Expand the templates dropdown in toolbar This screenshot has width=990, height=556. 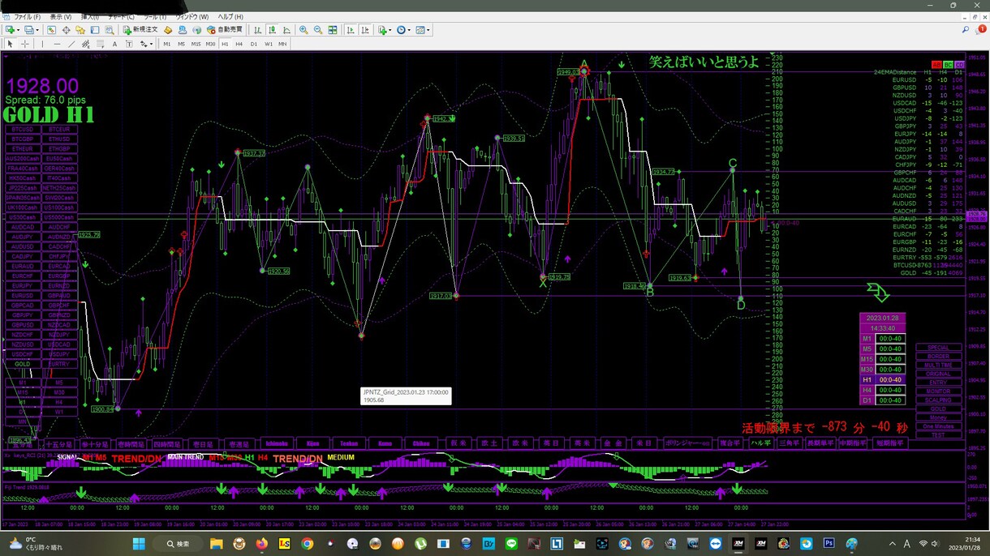pos(428,30)
